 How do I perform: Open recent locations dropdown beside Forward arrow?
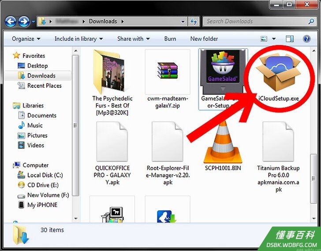coord(34,21)
